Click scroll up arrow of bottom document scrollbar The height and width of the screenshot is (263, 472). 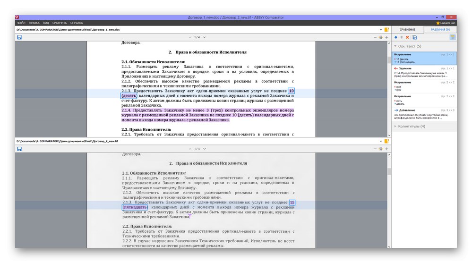click(389, 155)
